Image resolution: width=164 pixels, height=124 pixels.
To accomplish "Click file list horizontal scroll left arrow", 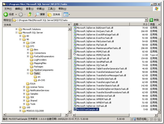I will (x=74, y=115).
